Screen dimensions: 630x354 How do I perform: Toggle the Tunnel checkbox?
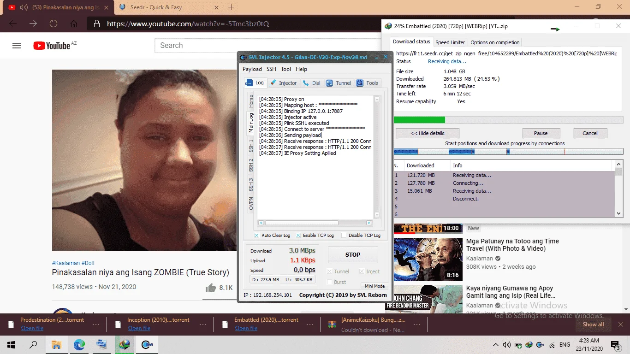[329, 271]
